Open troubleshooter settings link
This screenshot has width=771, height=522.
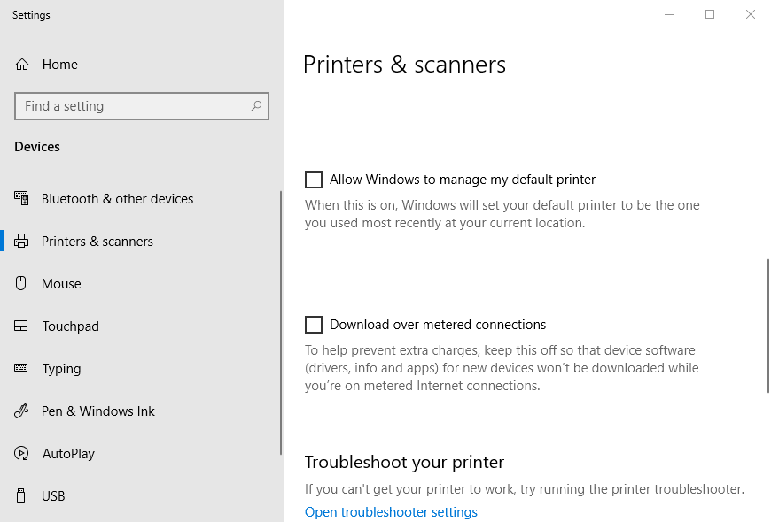(391, 511)
